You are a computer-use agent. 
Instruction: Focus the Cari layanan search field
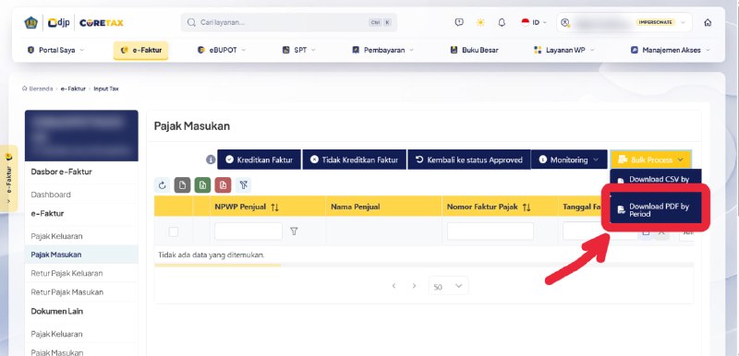coord(288,22)
